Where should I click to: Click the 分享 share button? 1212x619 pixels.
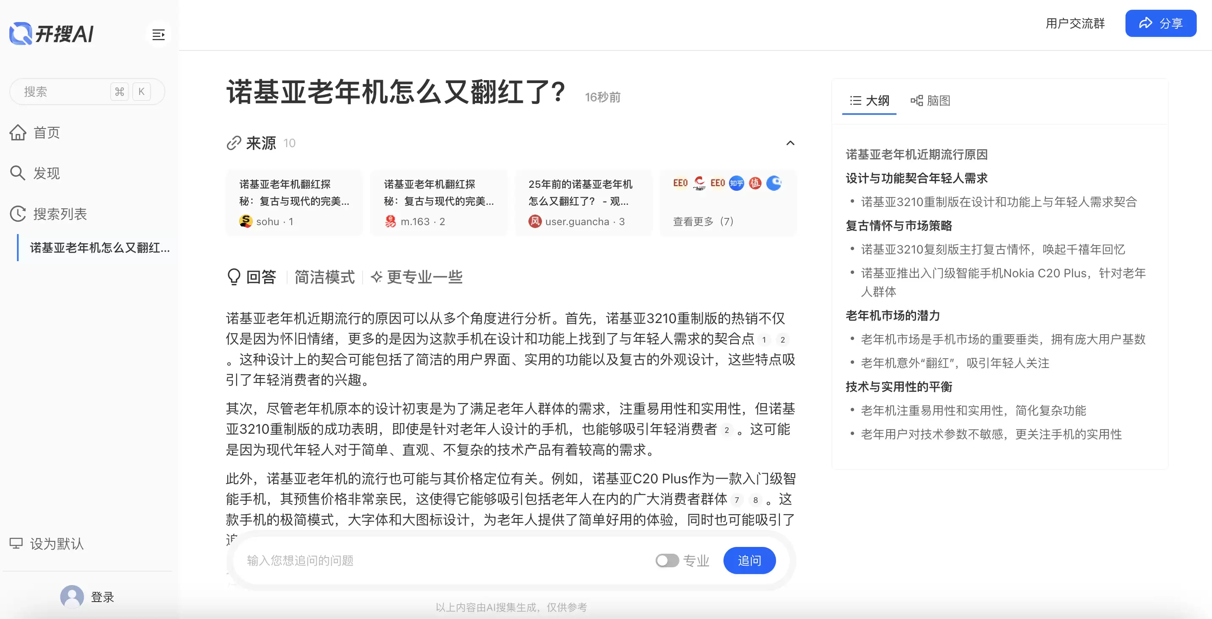click(x=1160, y=23)
